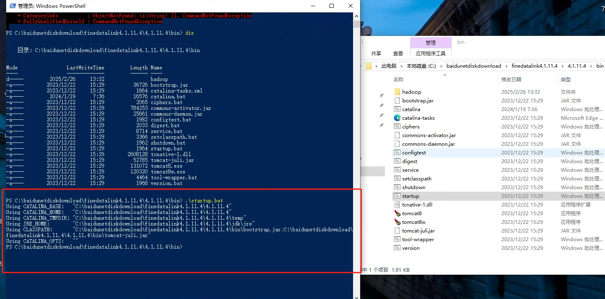Click hadoop in the PowerShell dir listing

159,79
